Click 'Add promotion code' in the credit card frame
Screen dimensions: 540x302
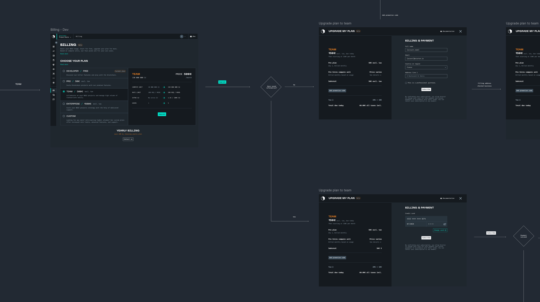[337, 257]
